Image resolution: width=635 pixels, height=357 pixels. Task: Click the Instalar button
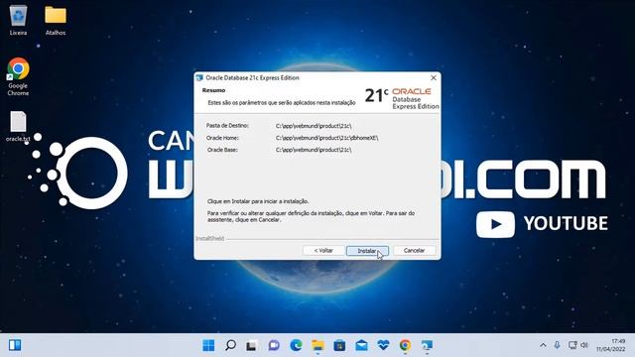(367, 251)
